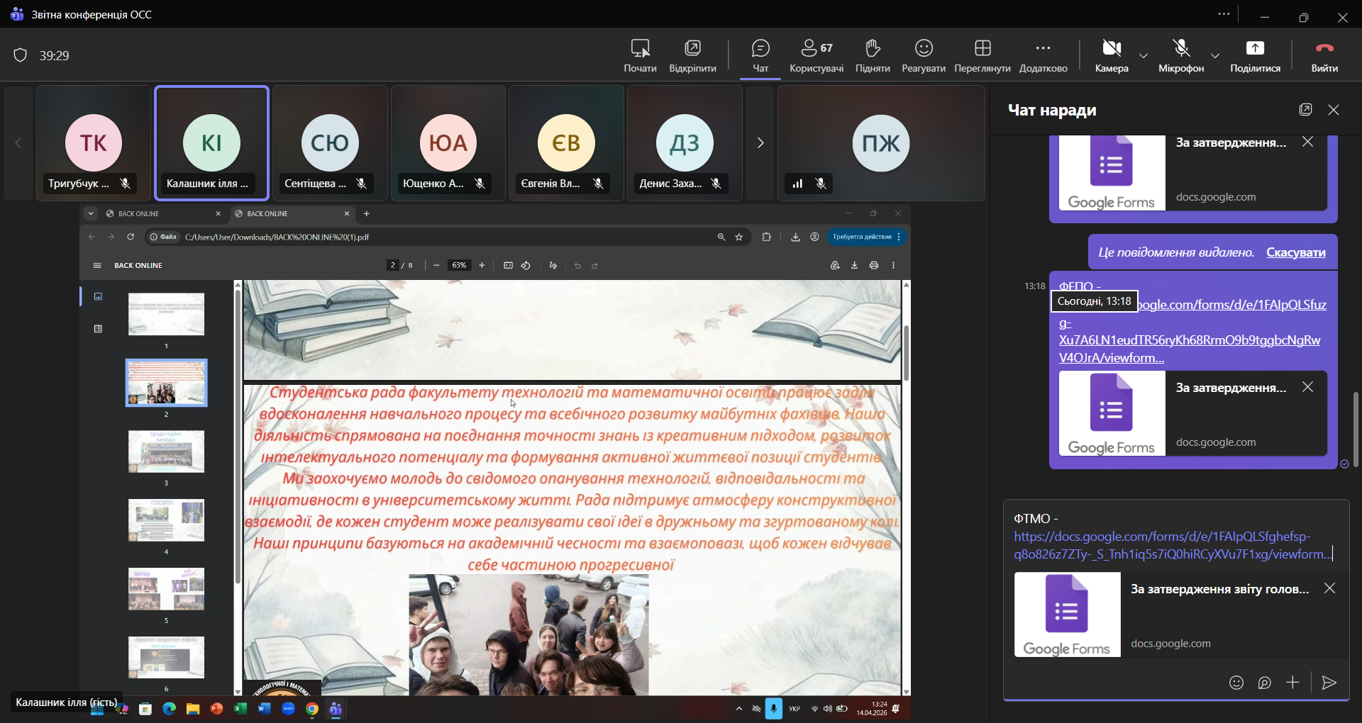The height and width of the screenshot is (723, 1362).
Task: Click the plus attach icon in chat
Action: point(1292,683)
